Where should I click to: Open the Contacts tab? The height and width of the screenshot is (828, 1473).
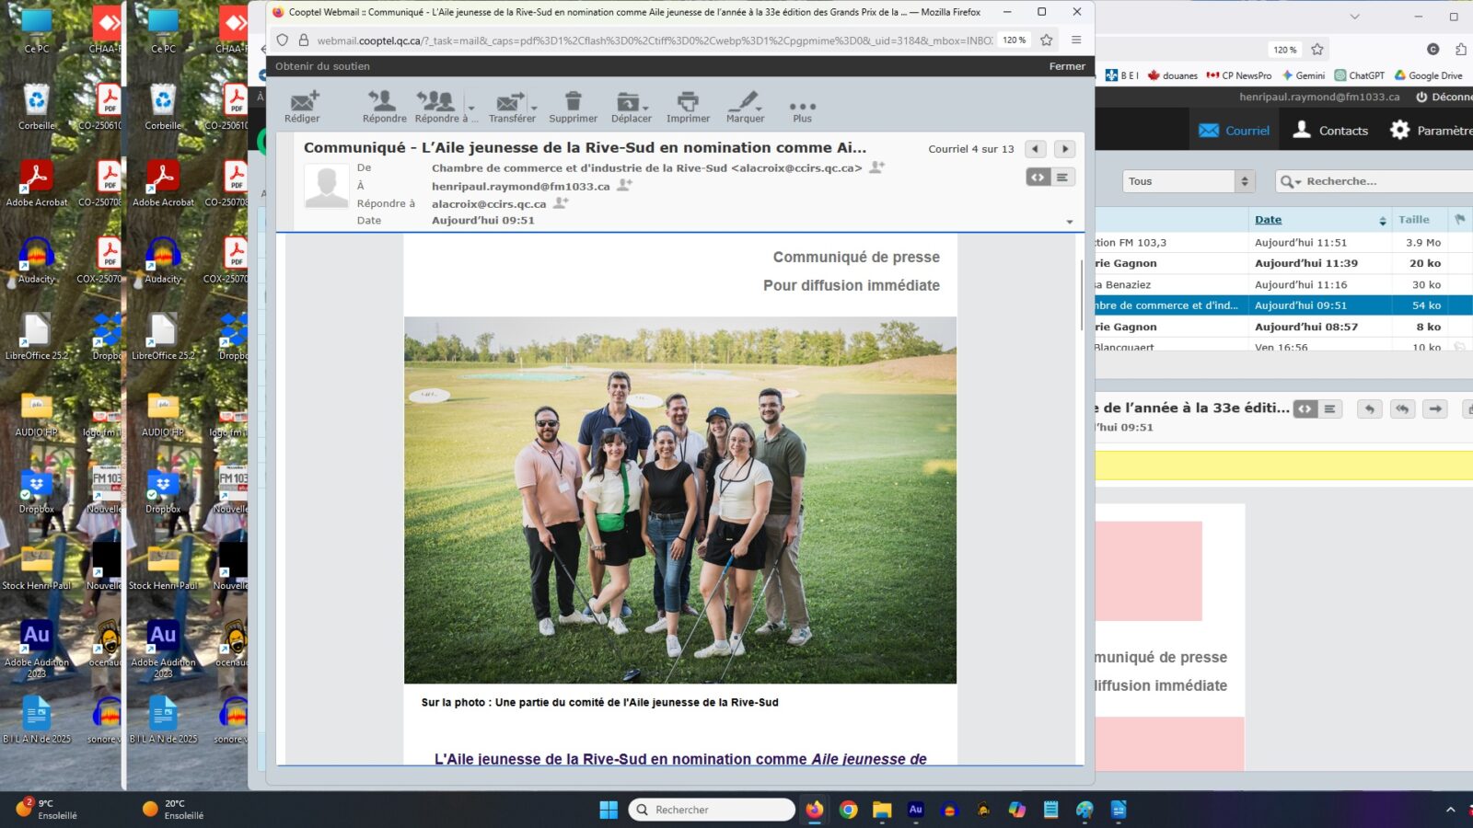point(1330,131)
